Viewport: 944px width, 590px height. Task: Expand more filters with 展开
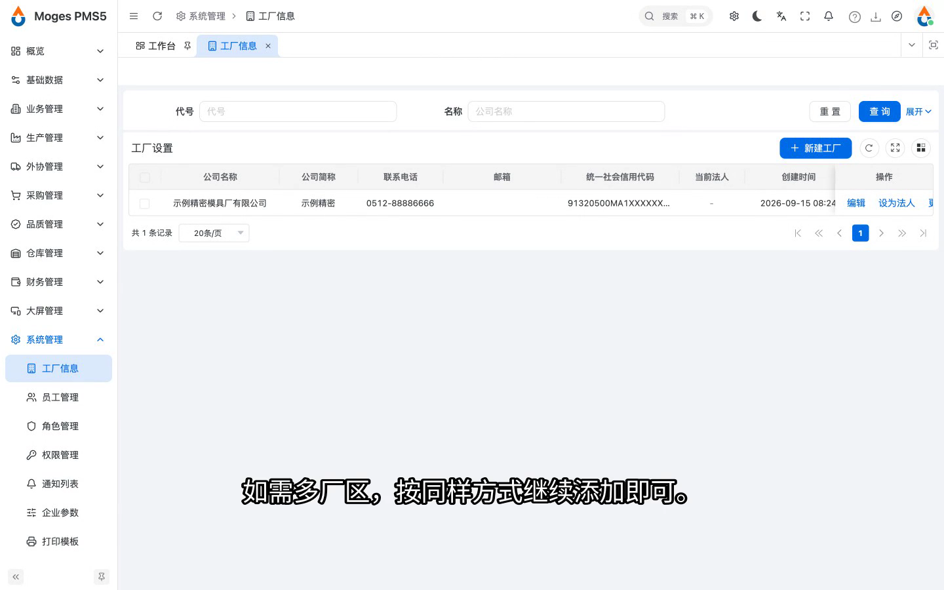click(x=918, y=111)
